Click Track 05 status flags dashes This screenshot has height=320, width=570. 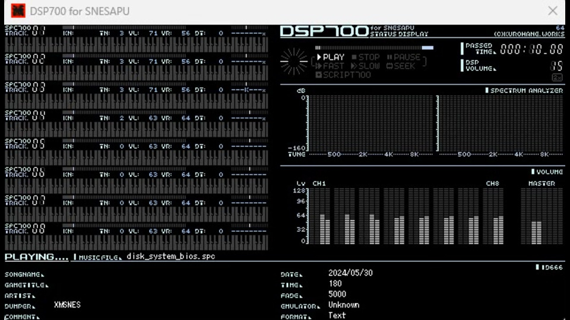point(249,146)
